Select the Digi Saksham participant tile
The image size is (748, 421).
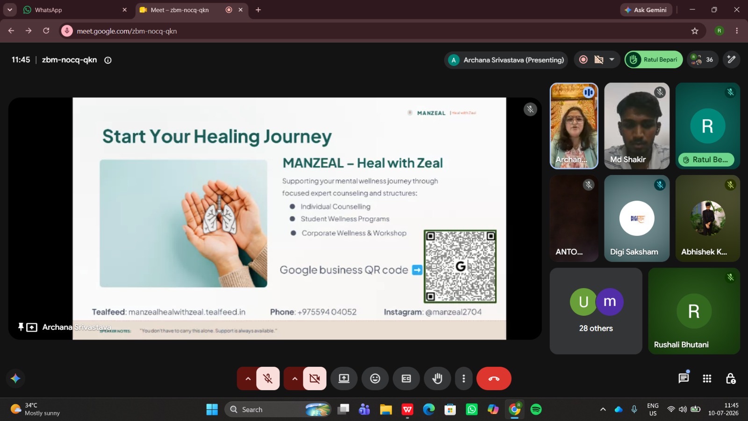[x=637, y=218]
